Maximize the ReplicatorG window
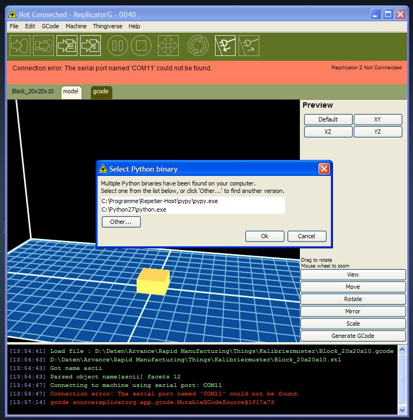 click(x=388, y=14)
